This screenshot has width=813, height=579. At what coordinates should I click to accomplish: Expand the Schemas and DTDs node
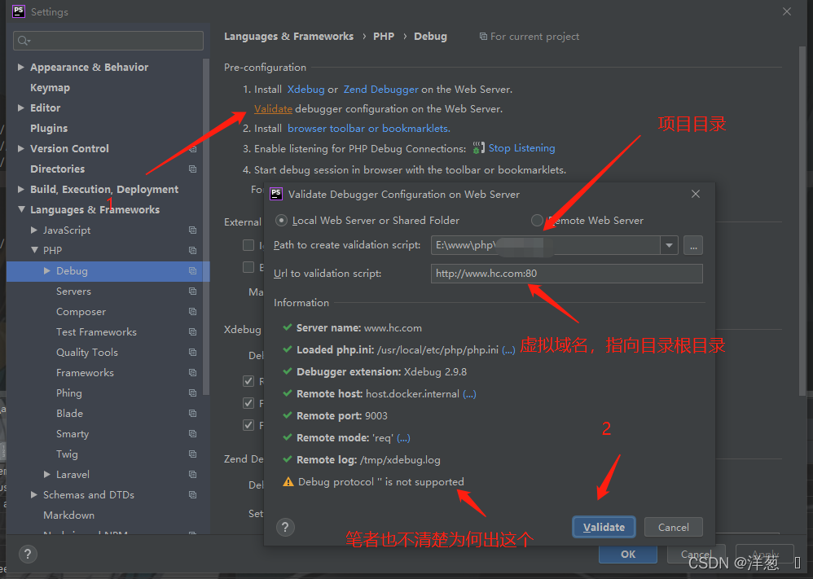[33, 494]
